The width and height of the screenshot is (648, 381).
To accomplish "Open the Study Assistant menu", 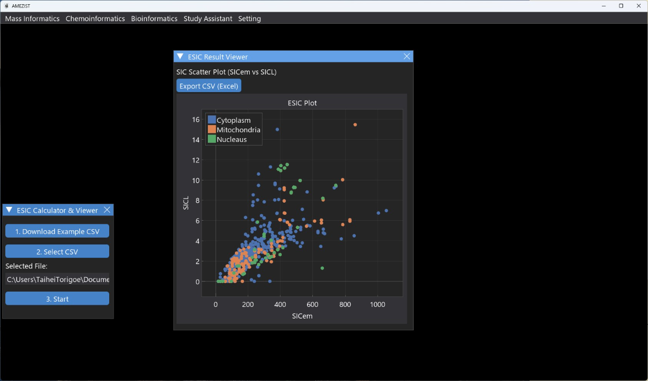I will tap(208, 19).
